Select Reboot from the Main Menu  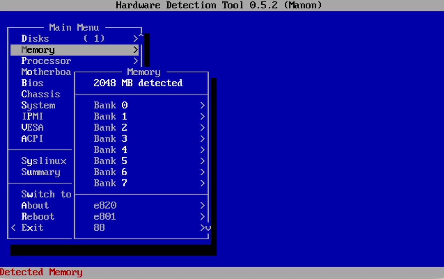[x=38, y=217]
